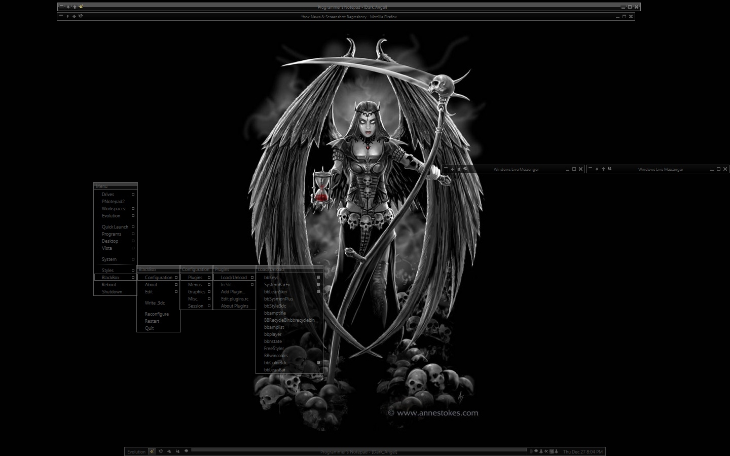Screen dimensions: 730x456
Task: Click the Programmer's Notepad icon beside Evolution on the taskbar
Action: click(x=152, y=451)
